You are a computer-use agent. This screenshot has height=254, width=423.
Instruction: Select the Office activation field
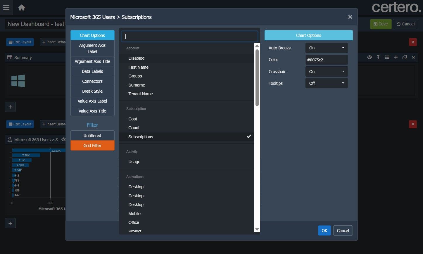coord(187,222)
